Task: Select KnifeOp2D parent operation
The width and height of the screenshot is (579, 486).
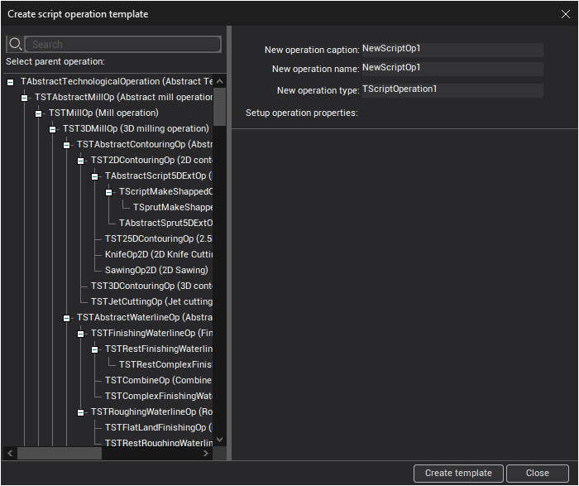Action: [157, 254]
